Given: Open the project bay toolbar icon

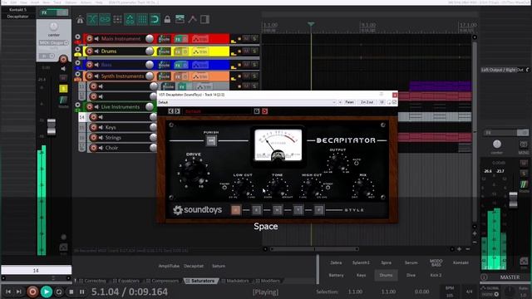Looking at the screenshot, I should coord(180,19).
